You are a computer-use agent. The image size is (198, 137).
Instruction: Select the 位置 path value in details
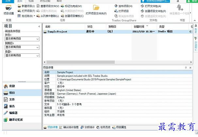(94, 80)
